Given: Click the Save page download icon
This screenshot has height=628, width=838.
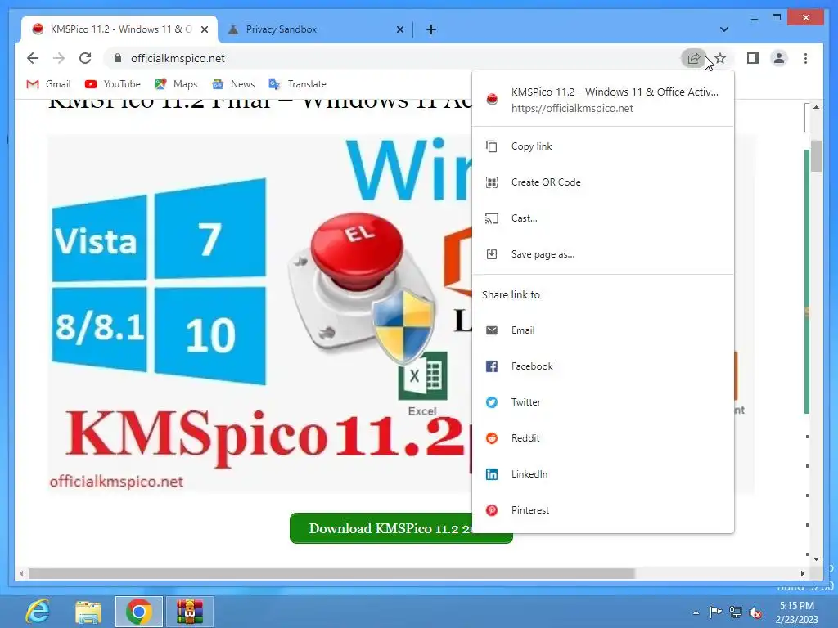Looking at the screenshot, I should click(x=492, y=254).
